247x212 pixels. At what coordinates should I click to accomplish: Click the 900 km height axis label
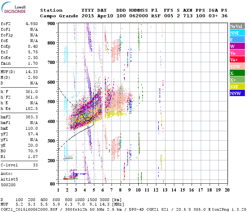pyautogui.click(x=51, y=24)
